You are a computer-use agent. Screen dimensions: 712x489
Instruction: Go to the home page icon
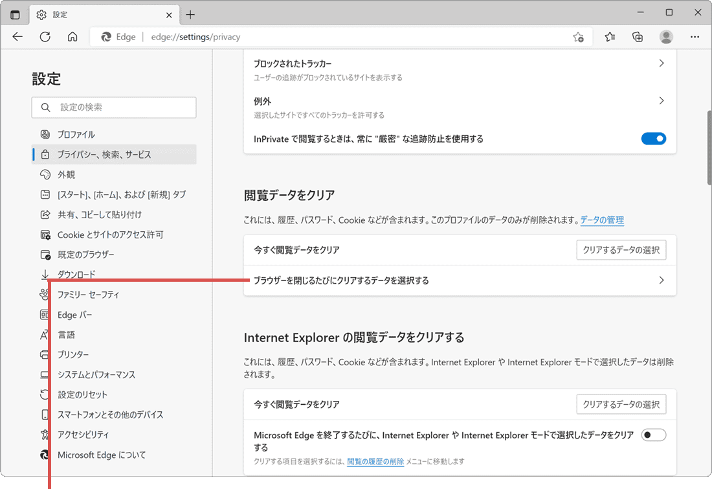pos(72,37)
